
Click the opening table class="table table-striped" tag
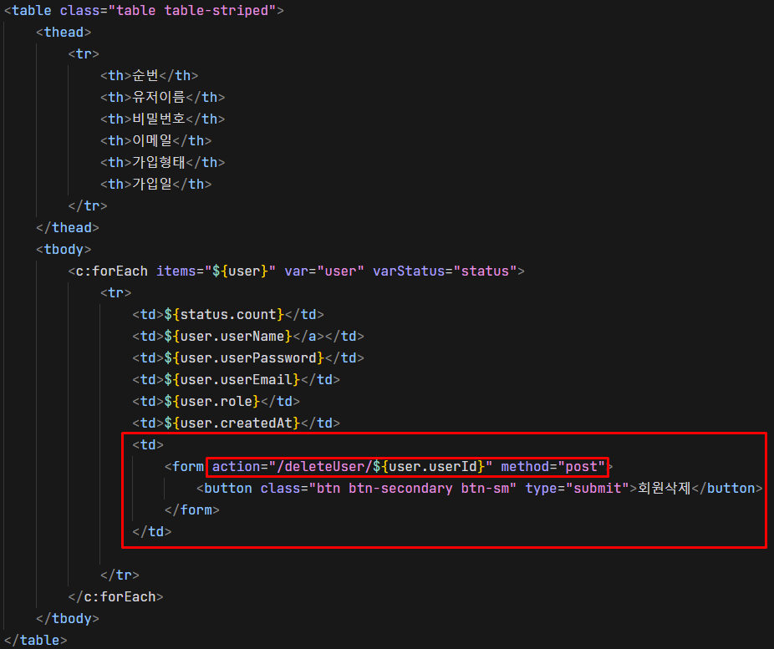click(x=144, y=10)
